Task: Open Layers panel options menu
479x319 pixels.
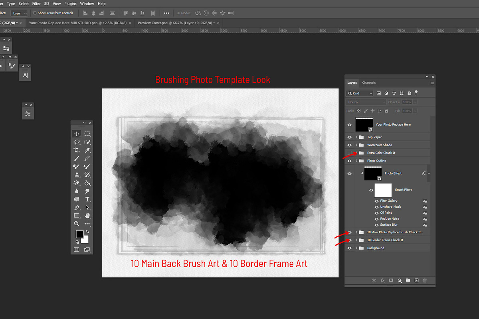Action: (x=432, y=83)
